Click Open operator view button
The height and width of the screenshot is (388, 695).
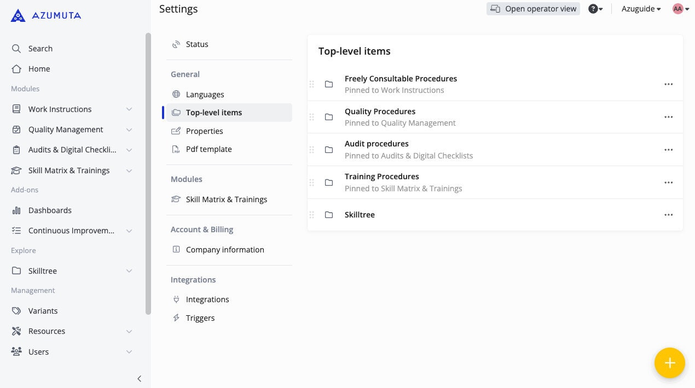533,9
